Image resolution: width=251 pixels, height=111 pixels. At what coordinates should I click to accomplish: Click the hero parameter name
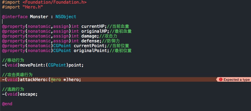(74, 80)
